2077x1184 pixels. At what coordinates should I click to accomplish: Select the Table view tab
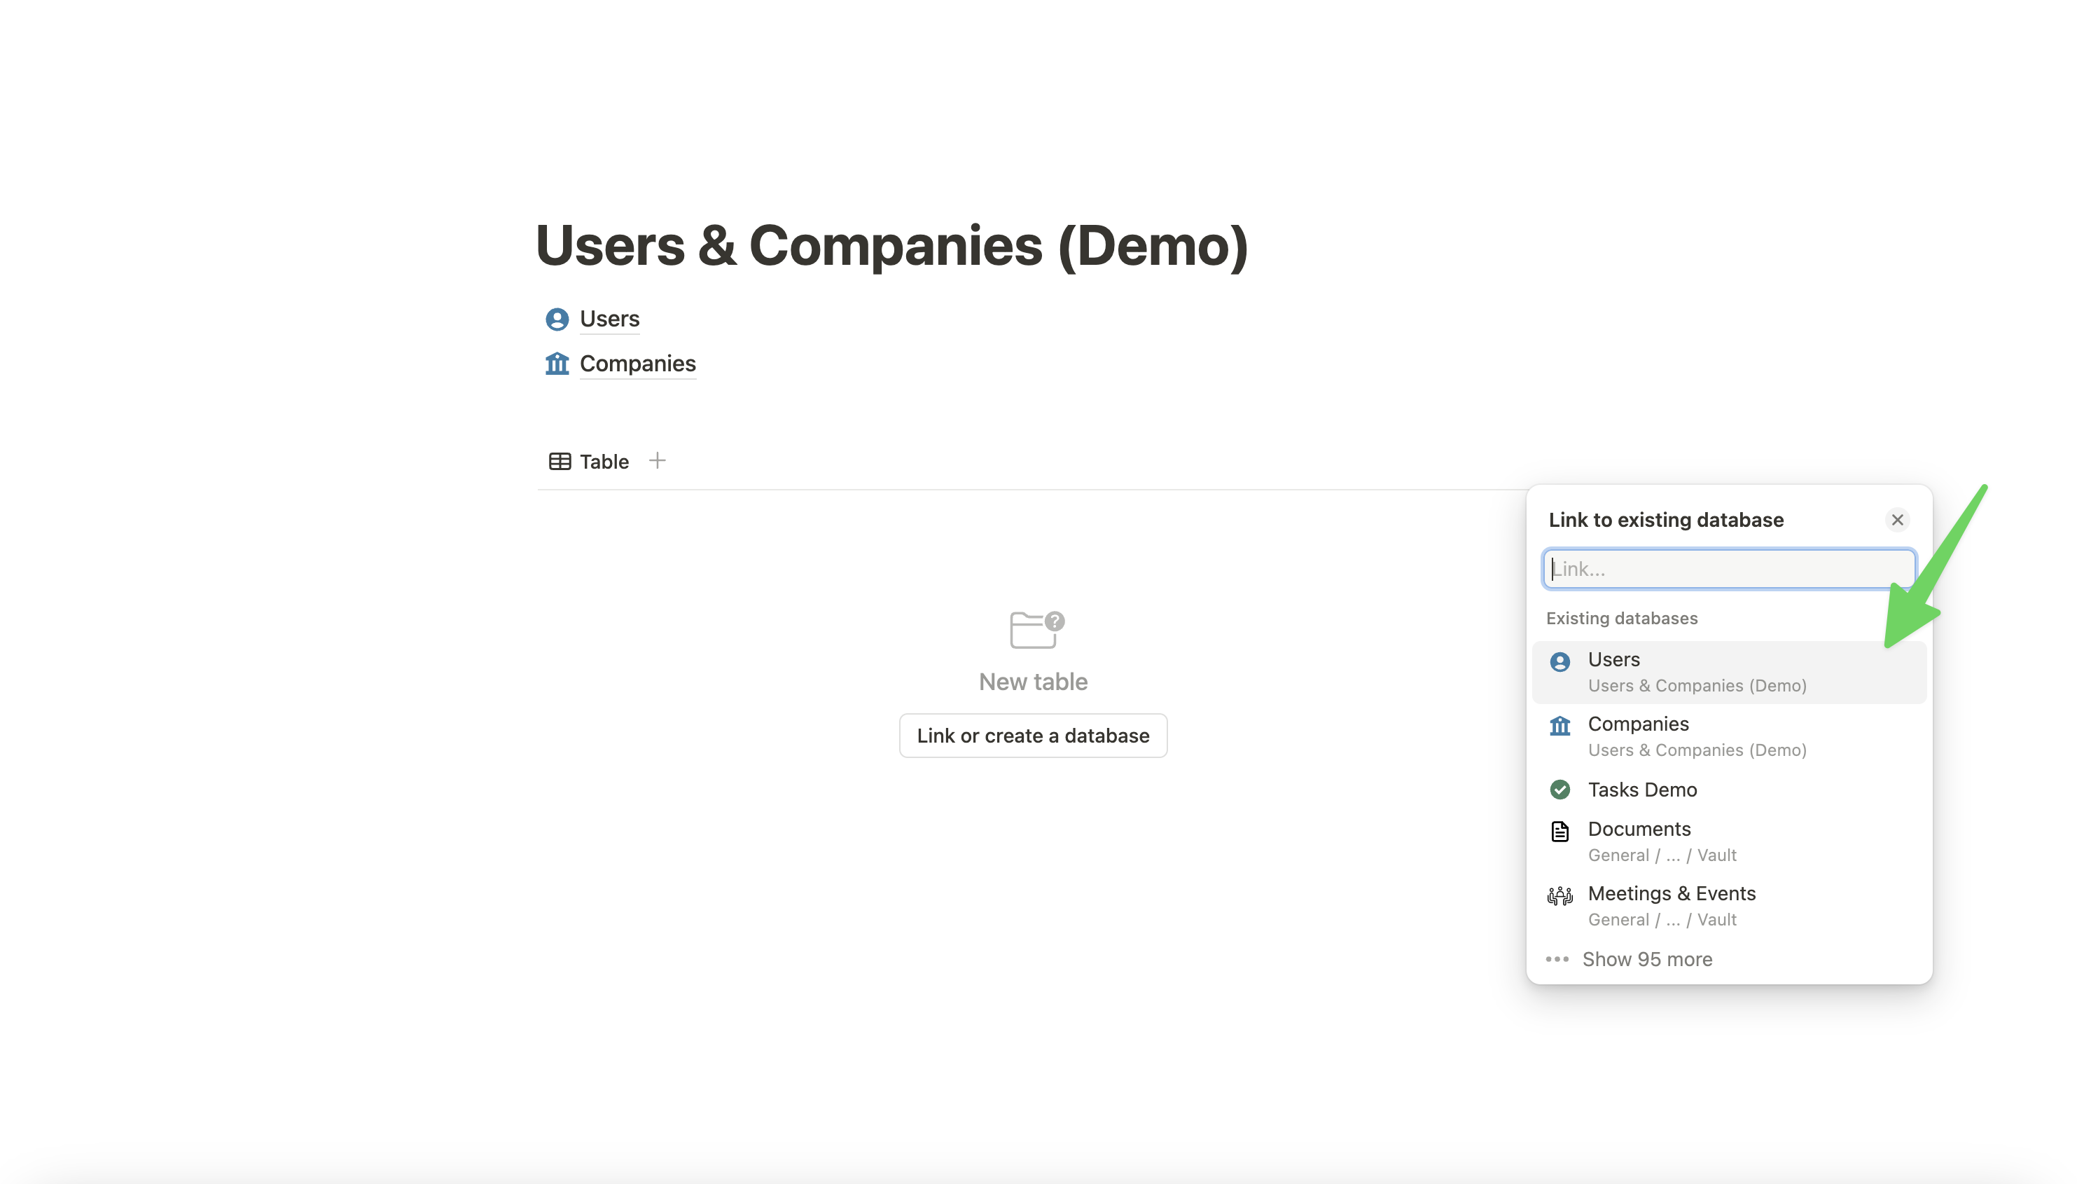pyautogui.click(x=589, y=461)
